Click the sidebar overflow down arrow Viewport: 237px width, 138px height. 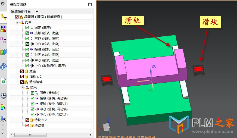(x=3, y=134)
